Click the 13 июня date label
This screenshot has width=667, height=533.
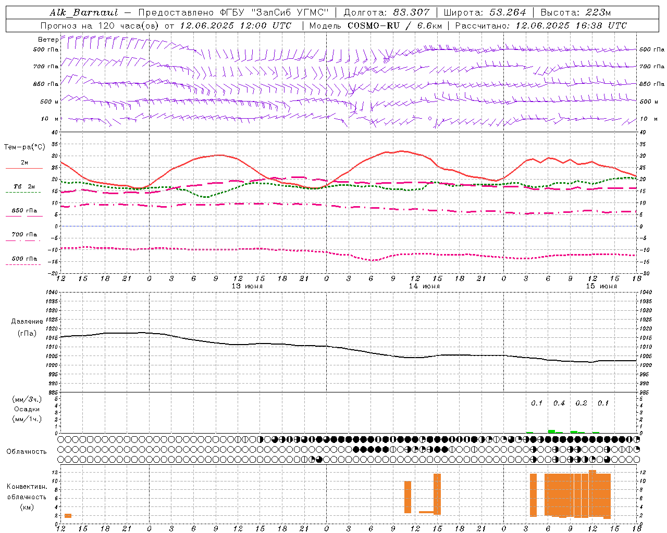[247, 286]
